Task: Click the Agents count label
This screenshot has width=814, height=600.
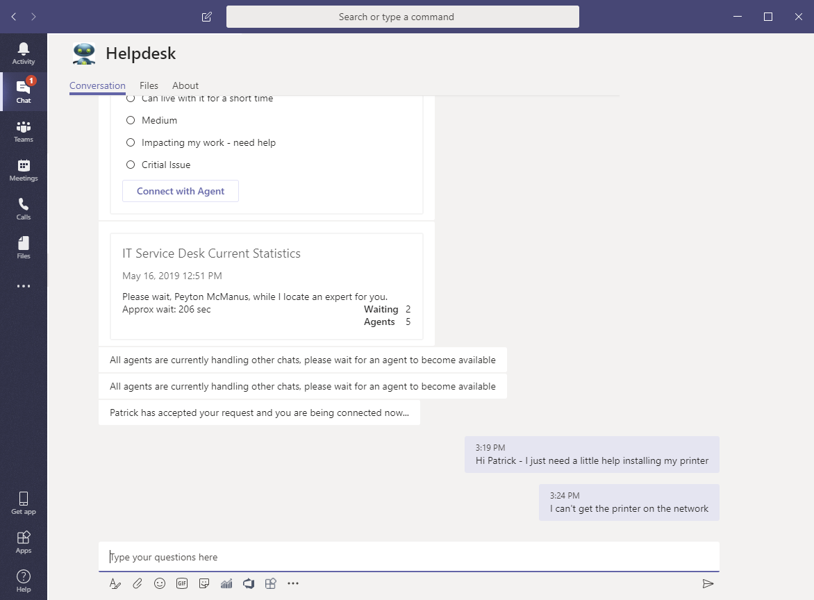Action: coord(379,322)
